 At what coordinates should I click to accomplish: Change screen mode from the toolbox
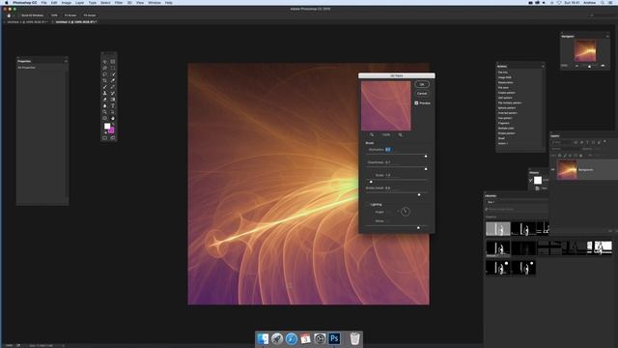[x=113, y=138]
